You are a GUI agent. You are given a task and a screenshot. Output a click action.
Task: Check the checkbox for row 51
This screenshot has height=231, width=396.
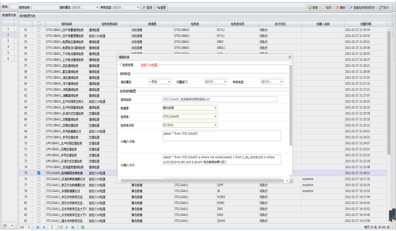(x=39, y=29)
